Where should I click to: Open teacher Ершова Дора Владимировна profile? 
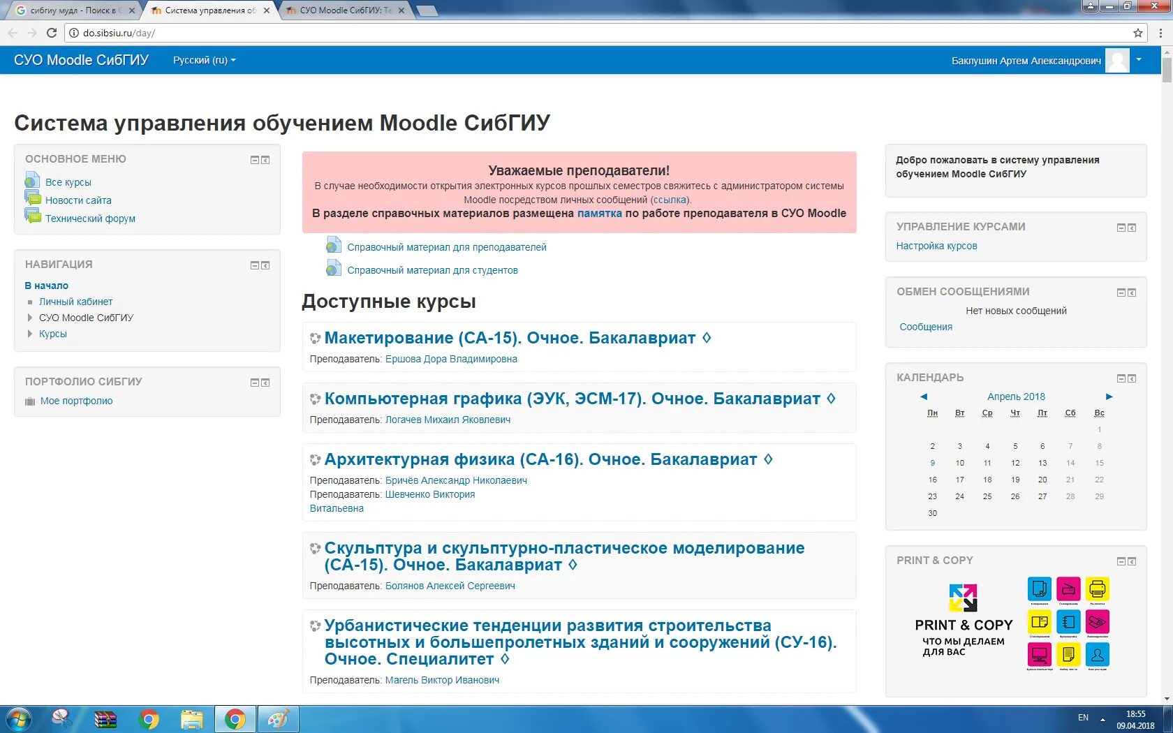(451, 359)
